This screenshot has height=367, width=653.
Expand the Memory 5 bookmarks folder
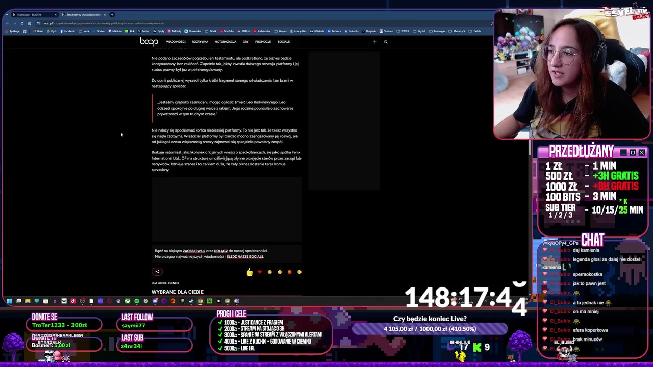point(457,31)
